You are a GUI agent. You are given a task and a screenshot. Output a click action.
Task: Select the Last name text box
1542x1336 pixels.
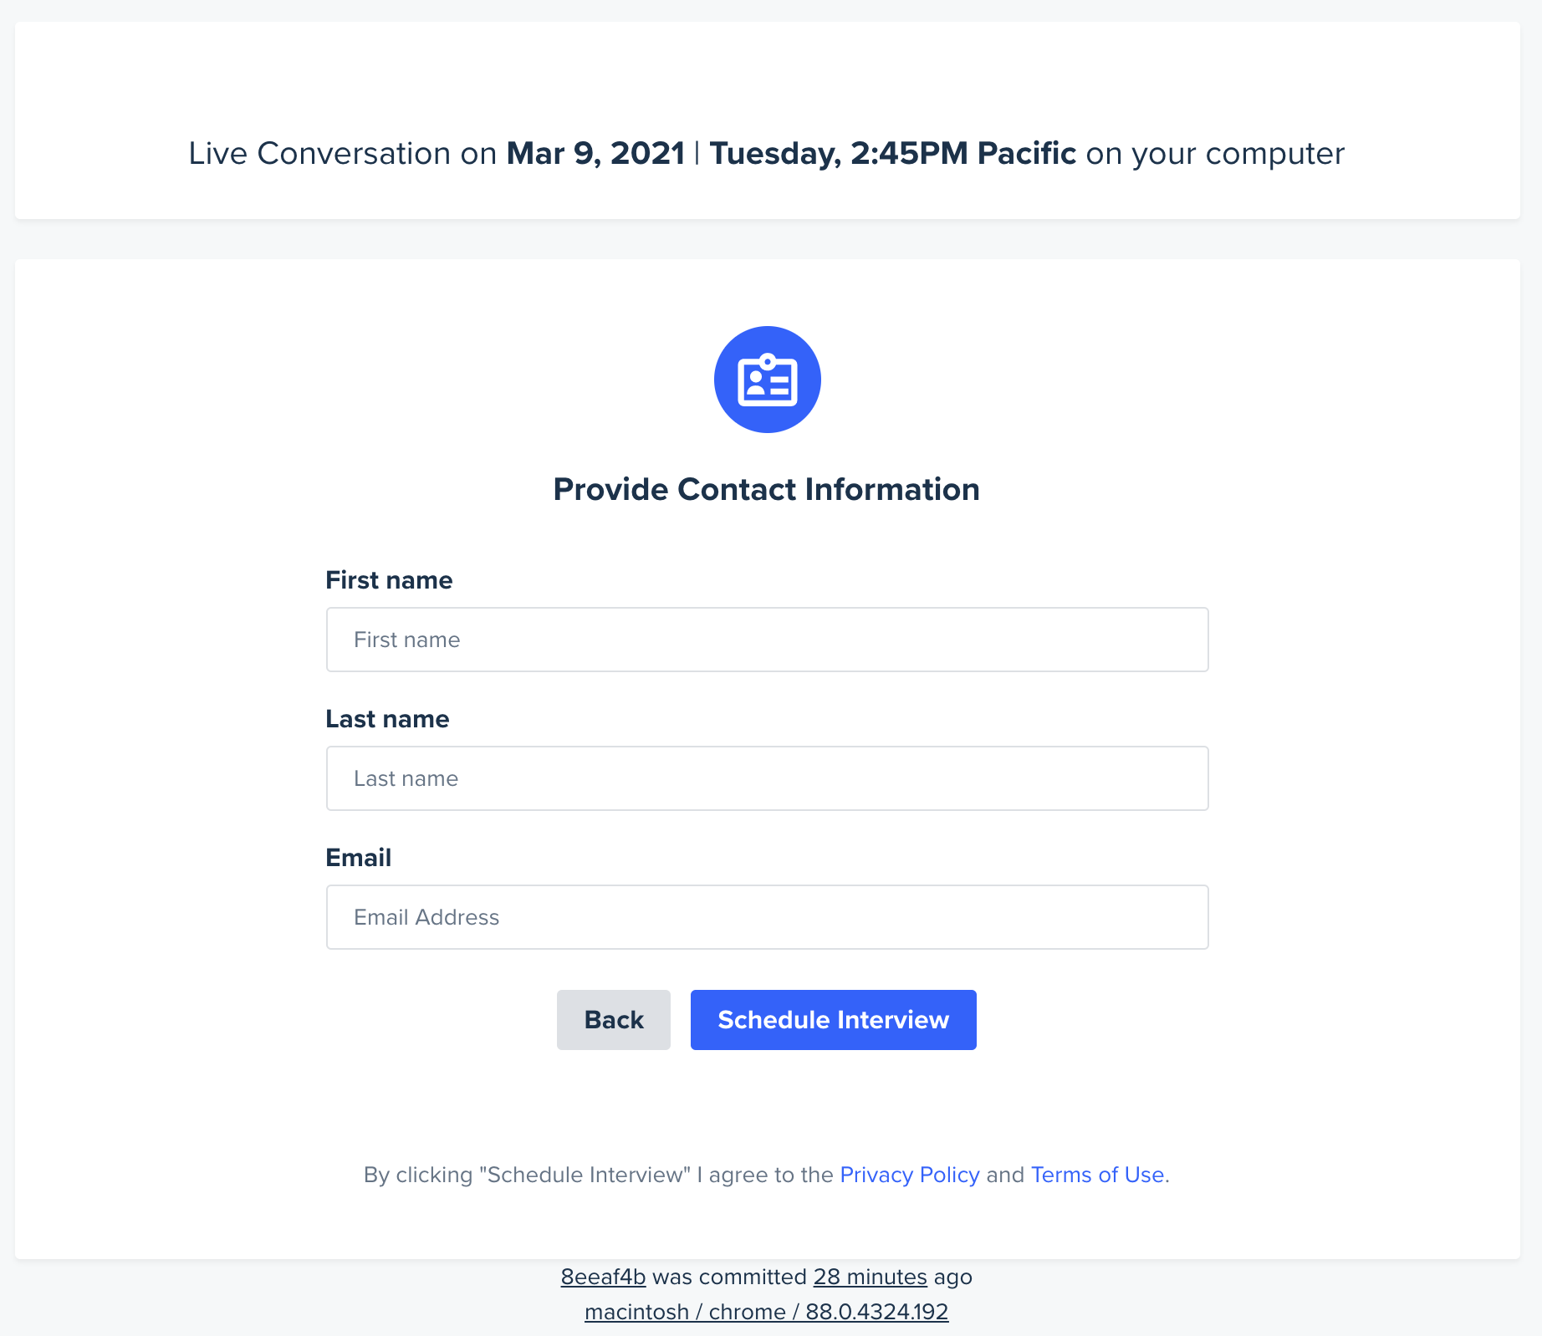767,778
